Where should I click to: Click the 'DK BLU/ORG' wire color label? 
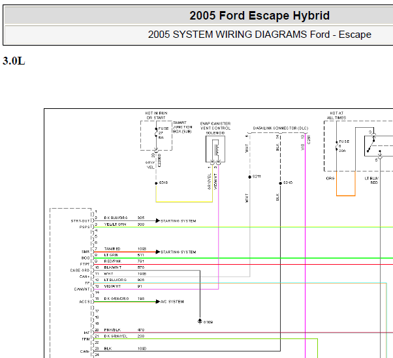click(x=116, y=218)
